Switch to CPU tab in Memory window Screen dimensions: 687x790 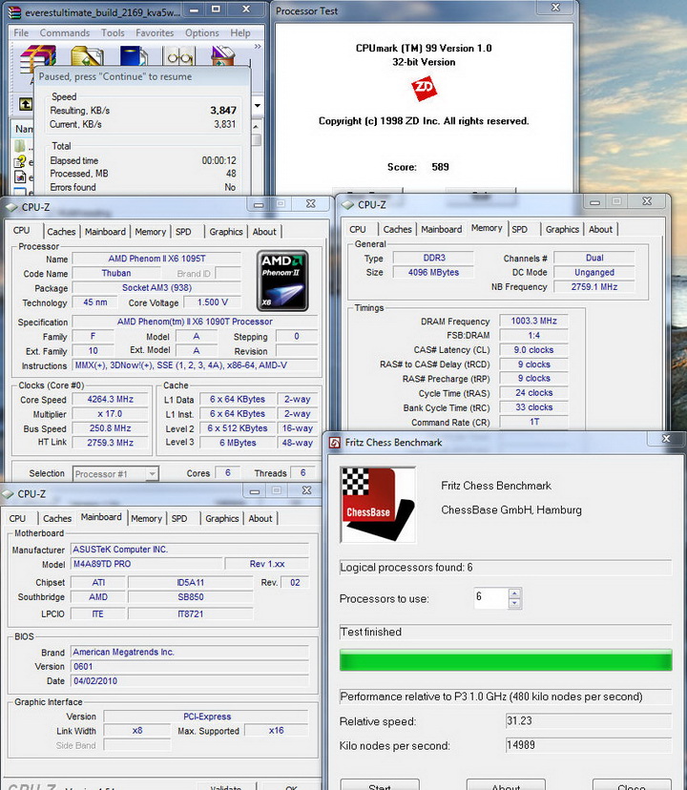358,229
